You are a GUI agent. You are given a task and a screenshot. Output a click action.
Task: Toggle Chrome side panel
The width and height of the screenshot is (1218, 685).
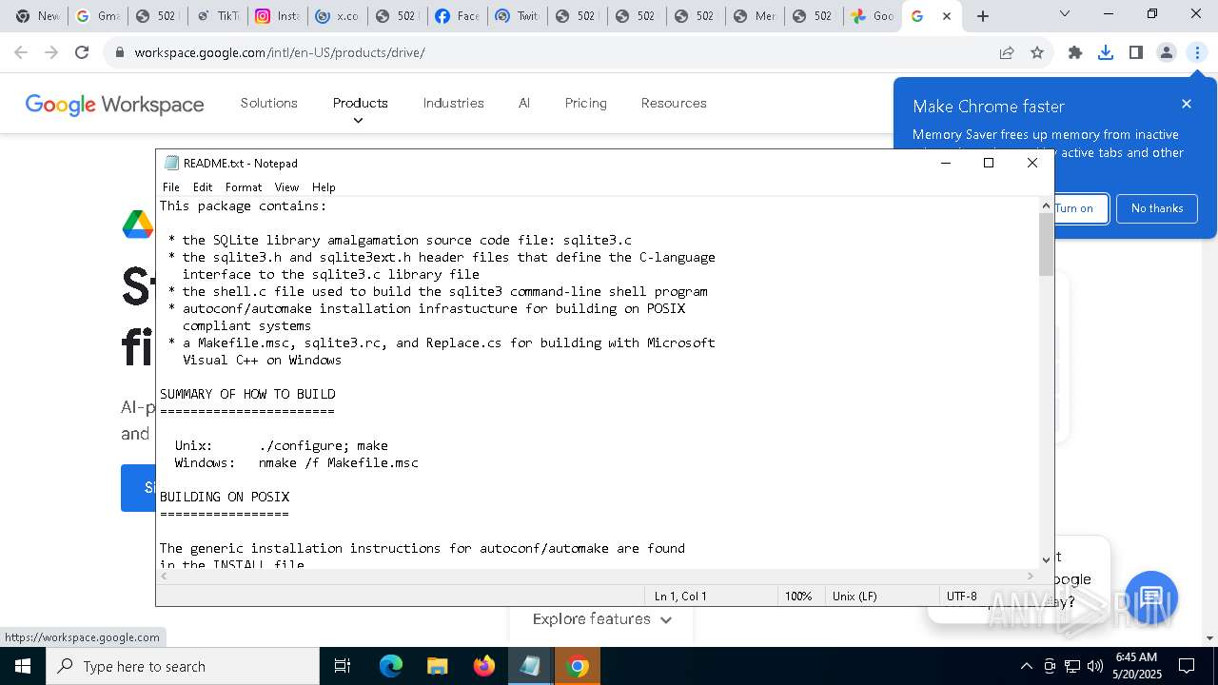click(x=1136, y=52)
